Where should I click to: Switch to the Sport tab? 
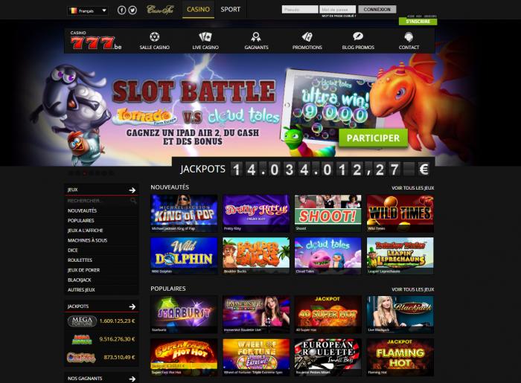(x=230, y=9)
